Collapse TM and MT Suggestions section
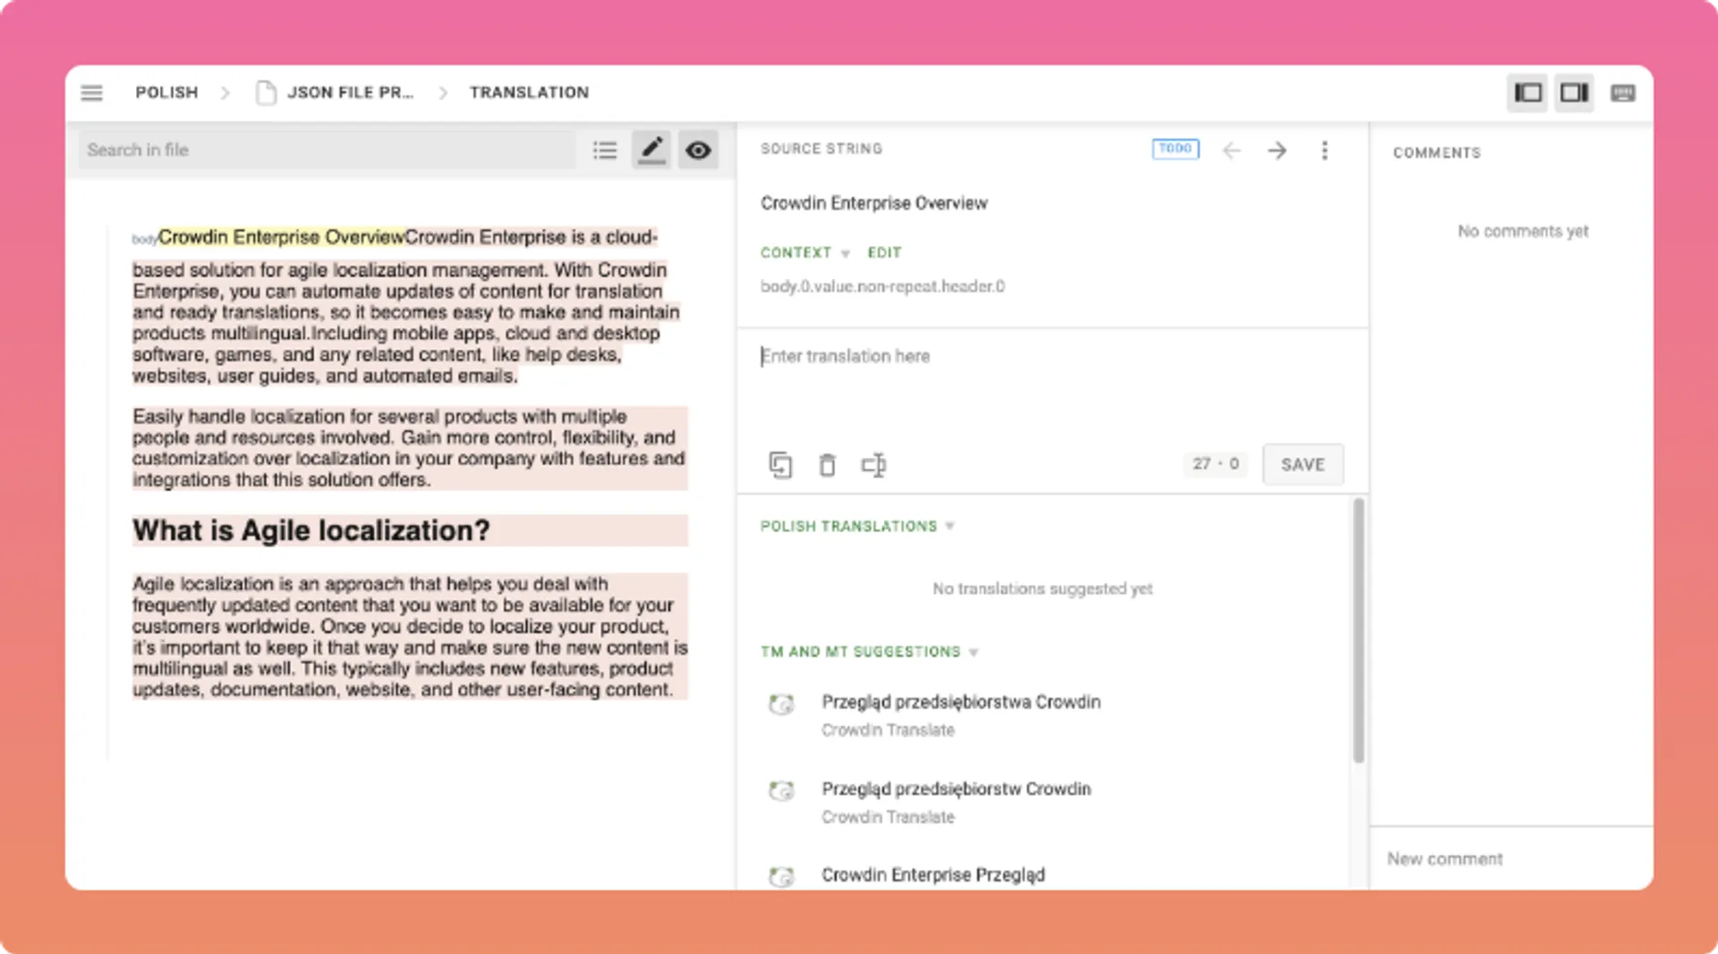 coord(869,652)
